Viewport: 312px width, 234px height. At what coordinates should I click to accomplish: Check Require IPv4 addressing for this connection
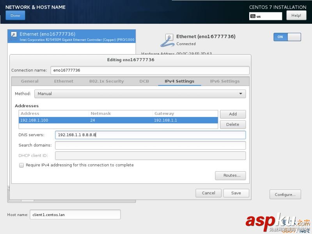[21, 165]
